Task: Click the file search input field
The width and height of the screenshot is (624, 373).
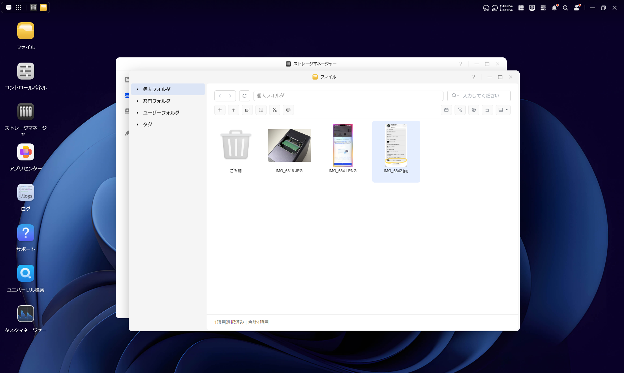Action: click(x=484, y=96)
